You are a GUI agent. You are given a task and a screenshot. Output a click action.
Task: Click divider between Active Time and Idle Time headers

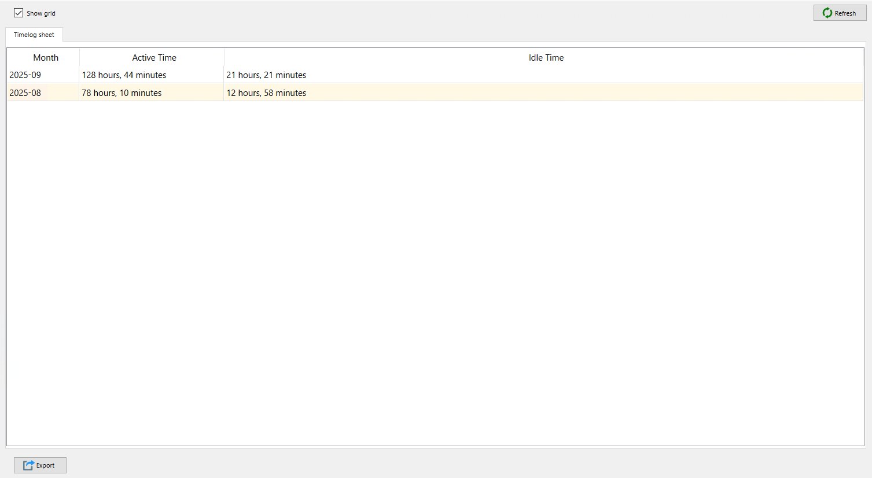click(x=224, y=58)
